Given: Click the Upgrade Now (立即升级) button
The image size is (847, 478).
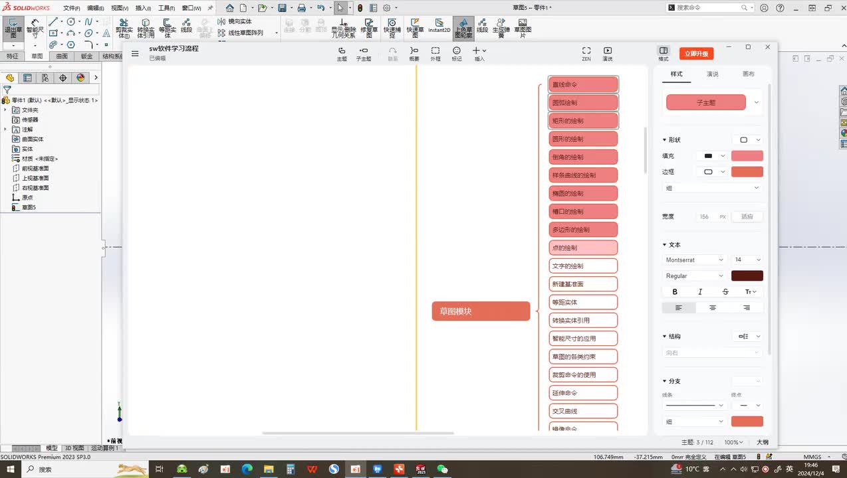Looking at the screenshot, I should [x=696, y=54].
